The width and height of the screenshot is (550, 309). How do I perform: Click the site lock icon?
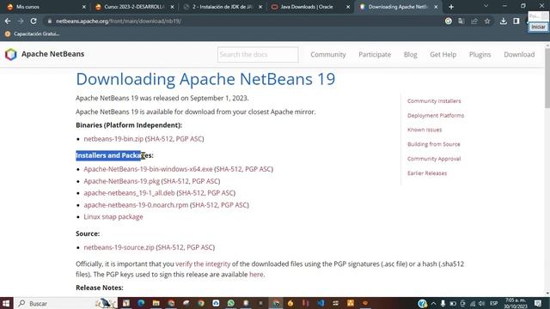(x=50, y=21)
